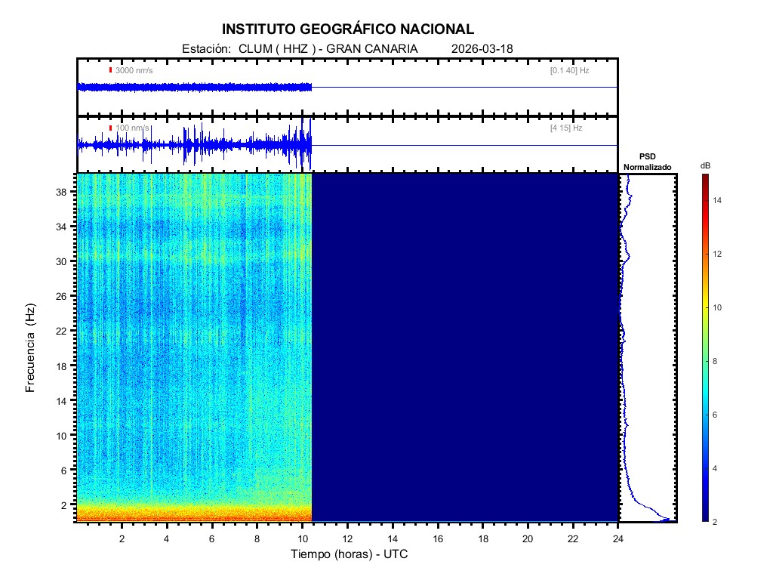Click the [0.1 40] Hz filter label
Image resolution: width=773 pixels, height=580 pixels.
569,70
